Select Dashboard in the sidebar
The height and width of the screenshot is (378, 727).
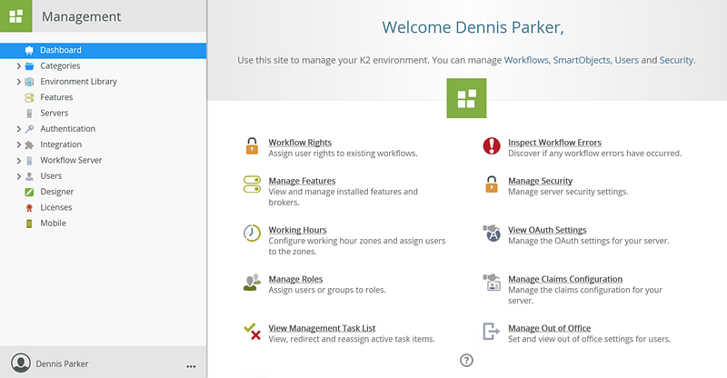pyautogui.click(x=60, y=50)
